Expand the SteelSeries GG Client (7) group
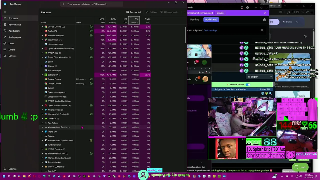320x180 pixels. point(42,153)
